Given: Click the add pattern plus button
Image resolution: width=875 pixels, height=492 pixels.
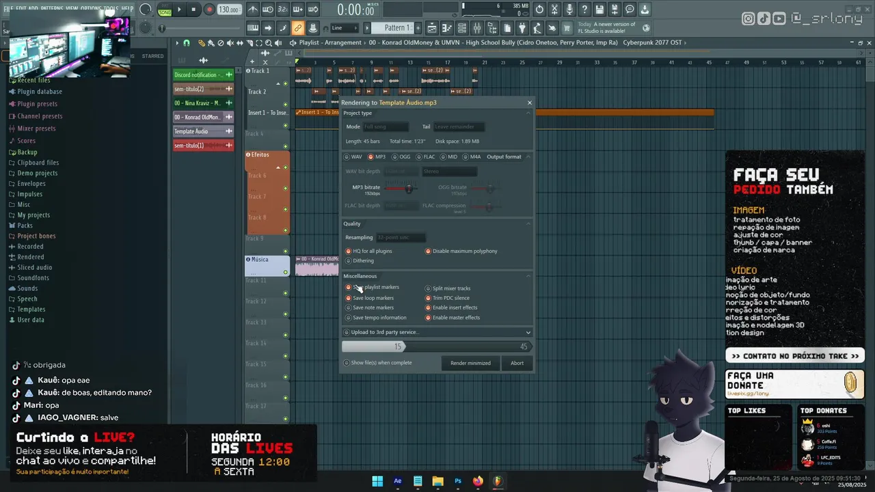Looking at the screenshot, I should (x=418, y=28).
